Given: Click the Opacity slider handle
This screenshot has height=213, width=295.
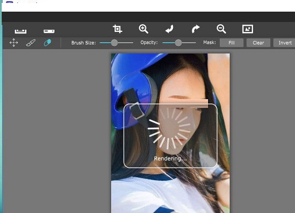Looking at the screenshot, I should coord(178,43).
